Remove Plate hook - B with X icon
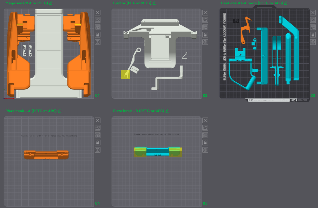Viewport: 318px width, 208px height. (205, 121)
